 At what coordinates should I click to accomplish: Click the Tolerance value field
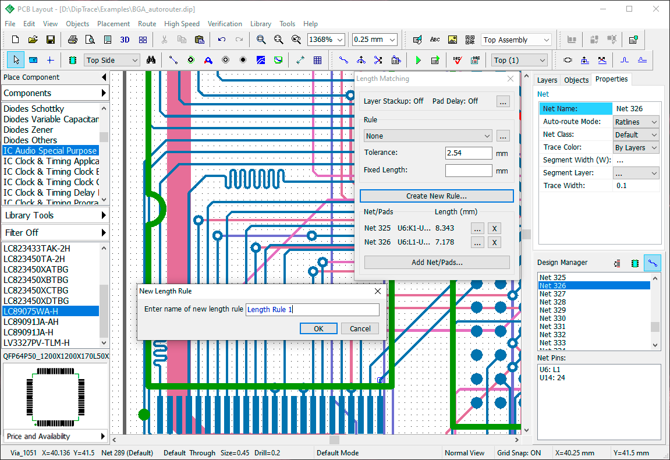pos(469,153)
